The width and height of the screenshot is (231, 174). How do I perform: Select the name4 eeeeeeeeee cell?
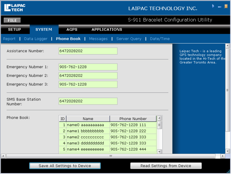tap(88, 149)
